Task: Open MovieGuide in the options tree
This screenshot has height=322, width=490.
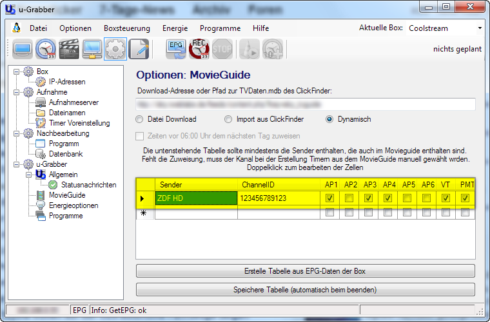Action: (x=67, y=195)
